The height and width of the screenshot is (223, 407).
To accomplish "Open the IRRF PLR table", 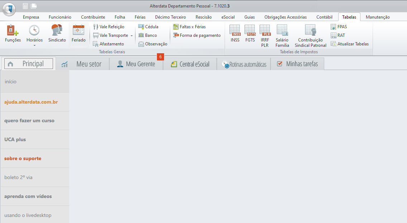I will click(x=265, y=36).
